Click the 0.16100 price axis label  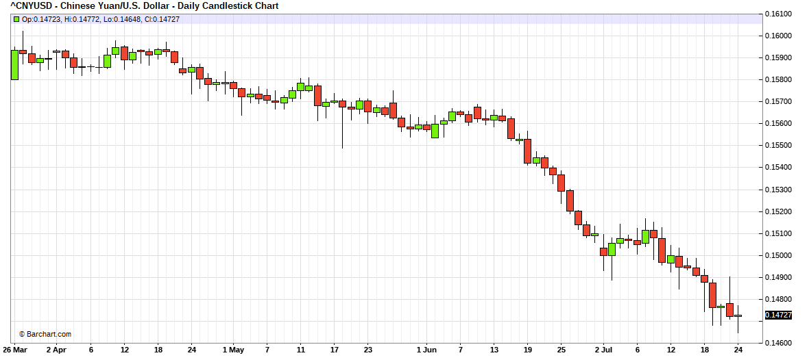point(777,14)
